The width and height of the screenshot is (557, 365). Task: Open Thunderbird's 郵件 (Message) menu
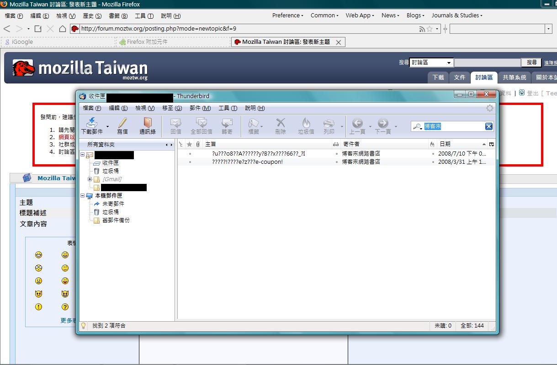click(200, 108)
